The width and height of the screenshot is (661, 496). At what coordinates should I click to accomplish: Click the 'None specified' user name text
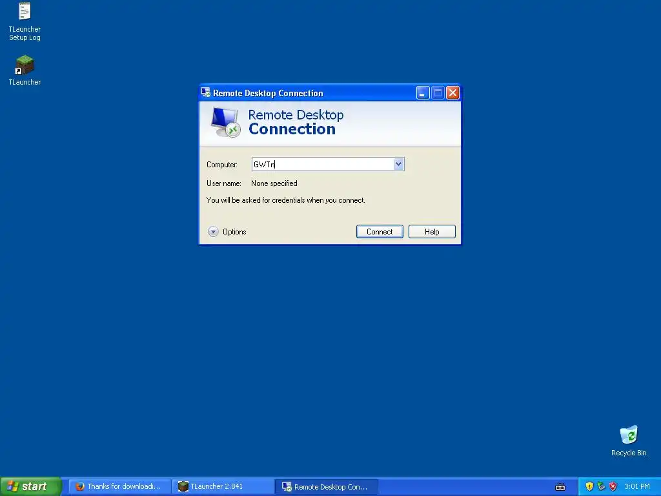click(274, 183)
